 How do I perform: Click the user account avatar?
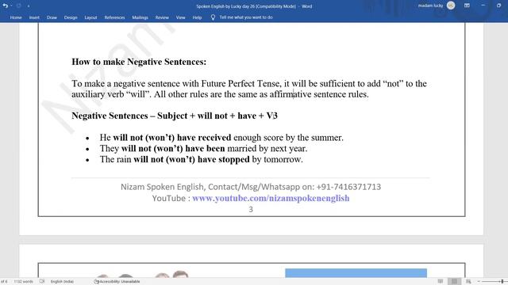pos(451,6)
